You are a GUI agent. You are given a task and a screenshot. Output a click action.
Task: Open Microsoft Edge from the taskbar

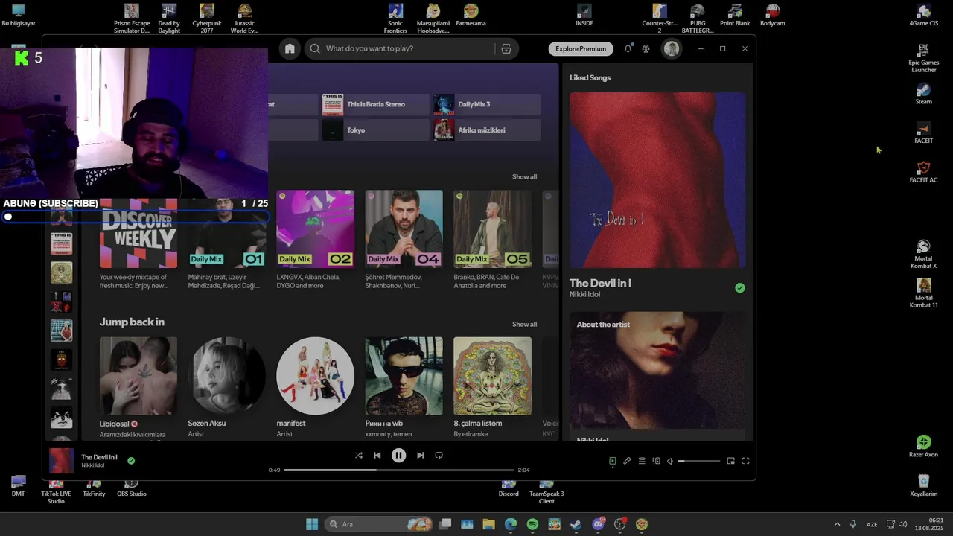[510, 524]
